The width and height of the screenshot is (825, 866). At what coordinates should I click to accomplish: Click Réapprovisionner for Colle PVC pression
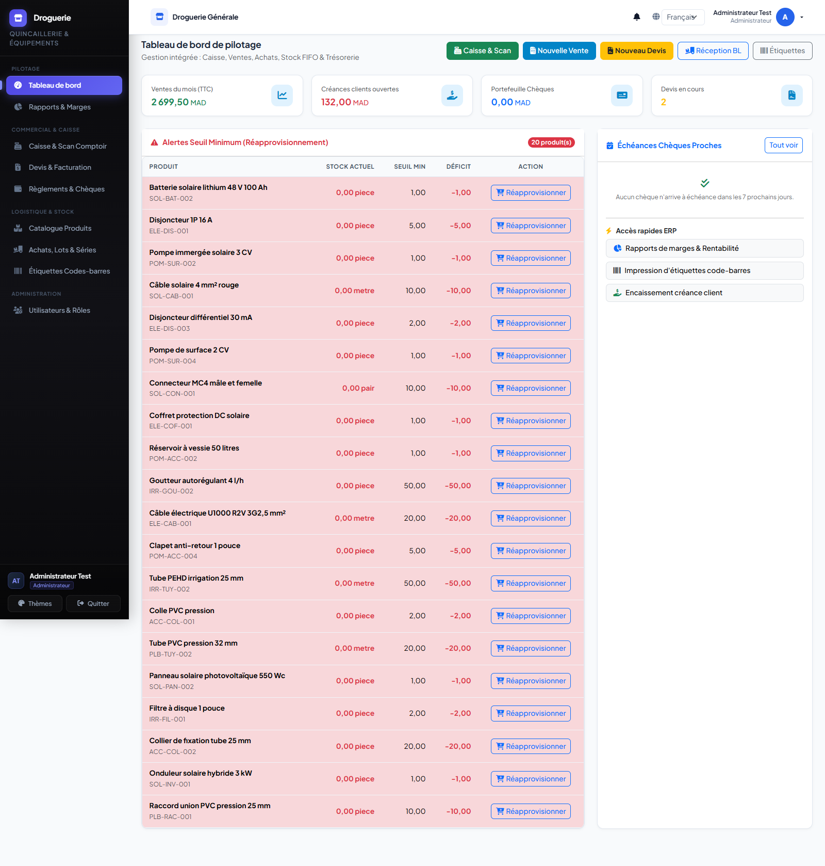pos(531,616)
